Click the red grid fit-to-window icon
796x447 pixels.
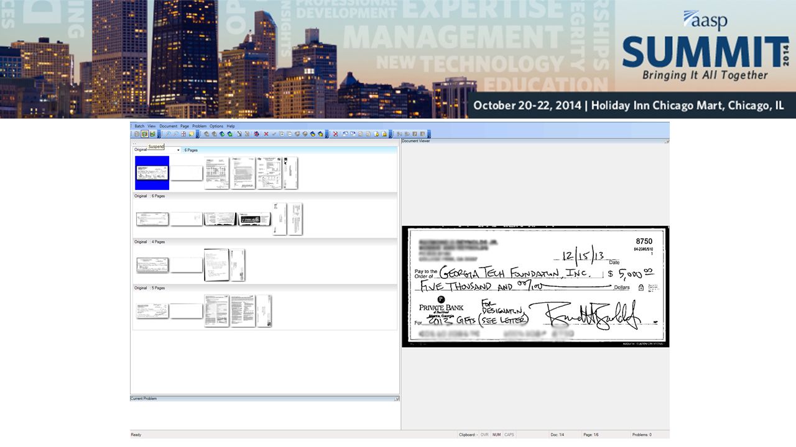pyautogui.click(x=183, y=133)
